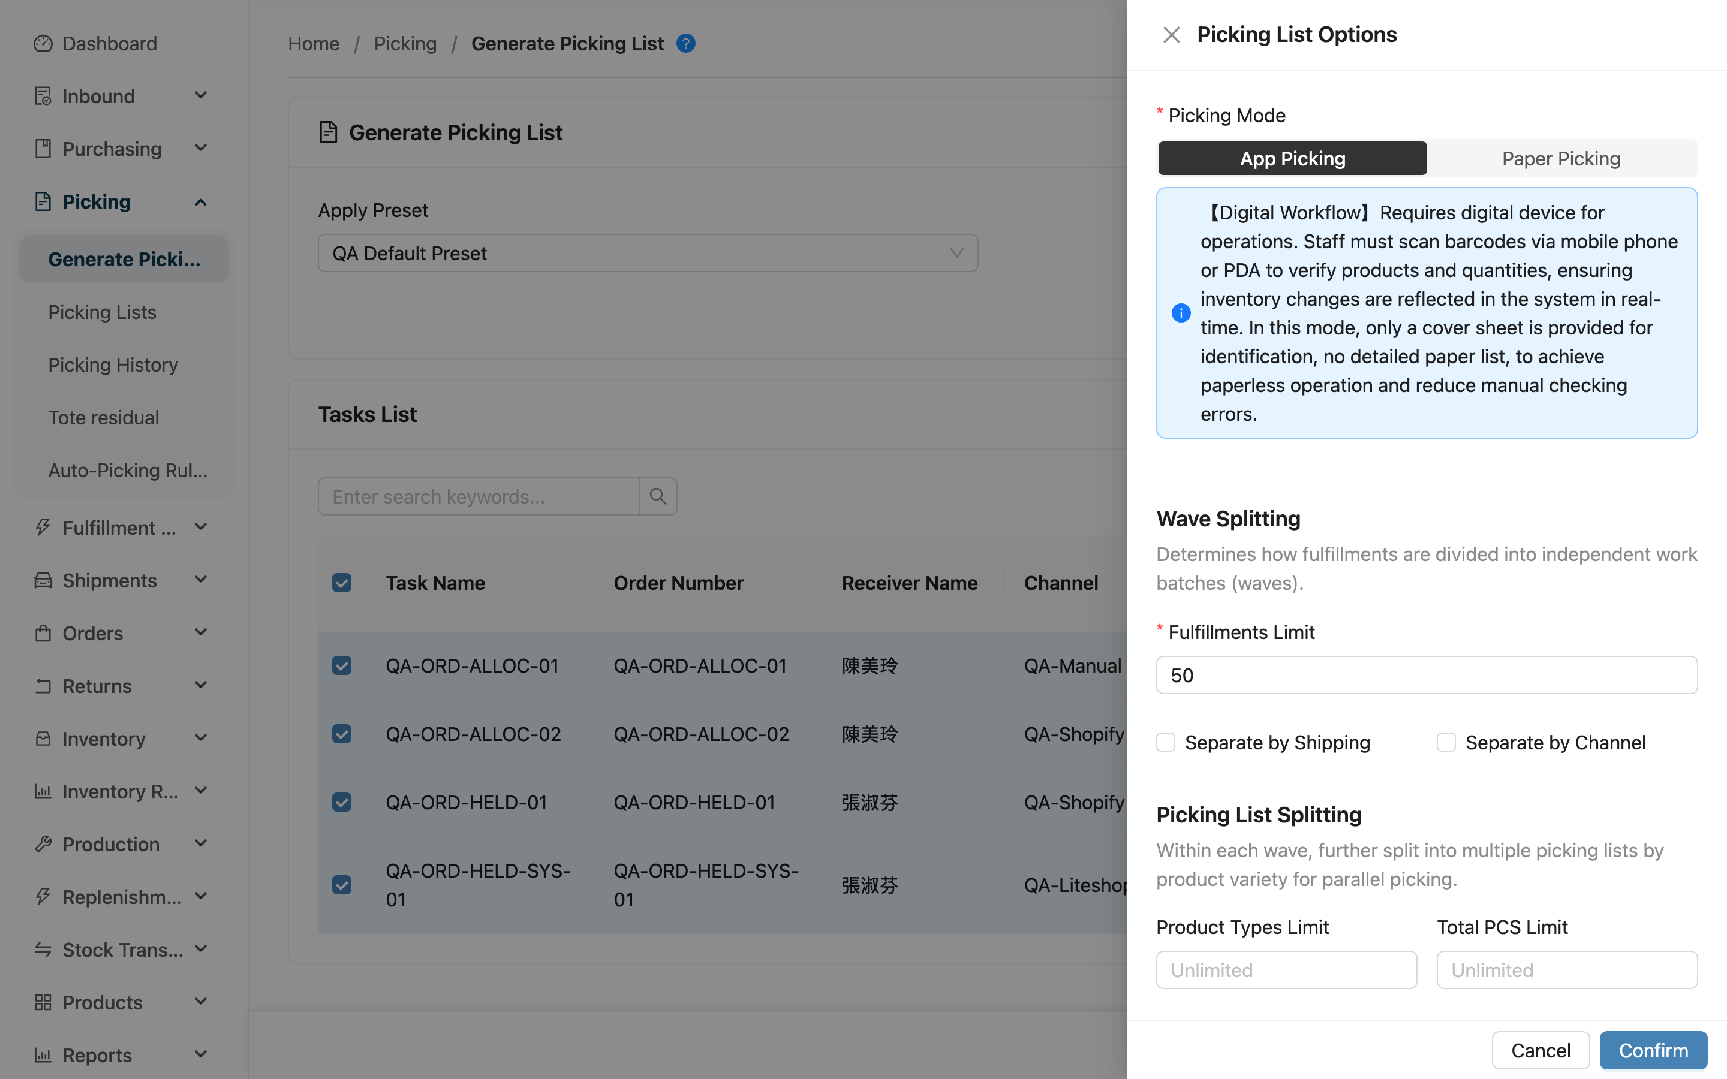Screen dimensions: 1727x1079
Task: Close the Picking List Options panel
Action: click(1171, 34)
